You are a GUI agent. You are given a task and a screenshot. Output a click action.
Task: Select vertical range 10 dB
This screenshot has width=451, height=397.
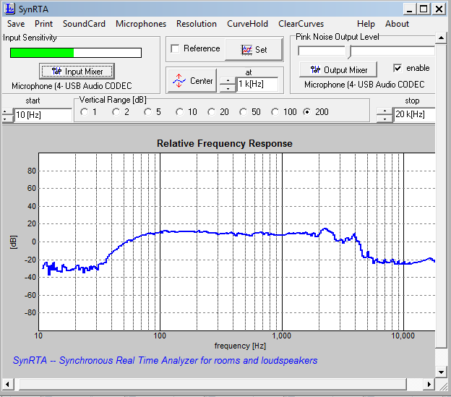tap(180, 112)
